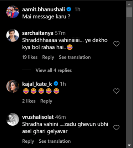
Task: Like sarchaitanya's comment with the heart
Action: click(116, 44)
